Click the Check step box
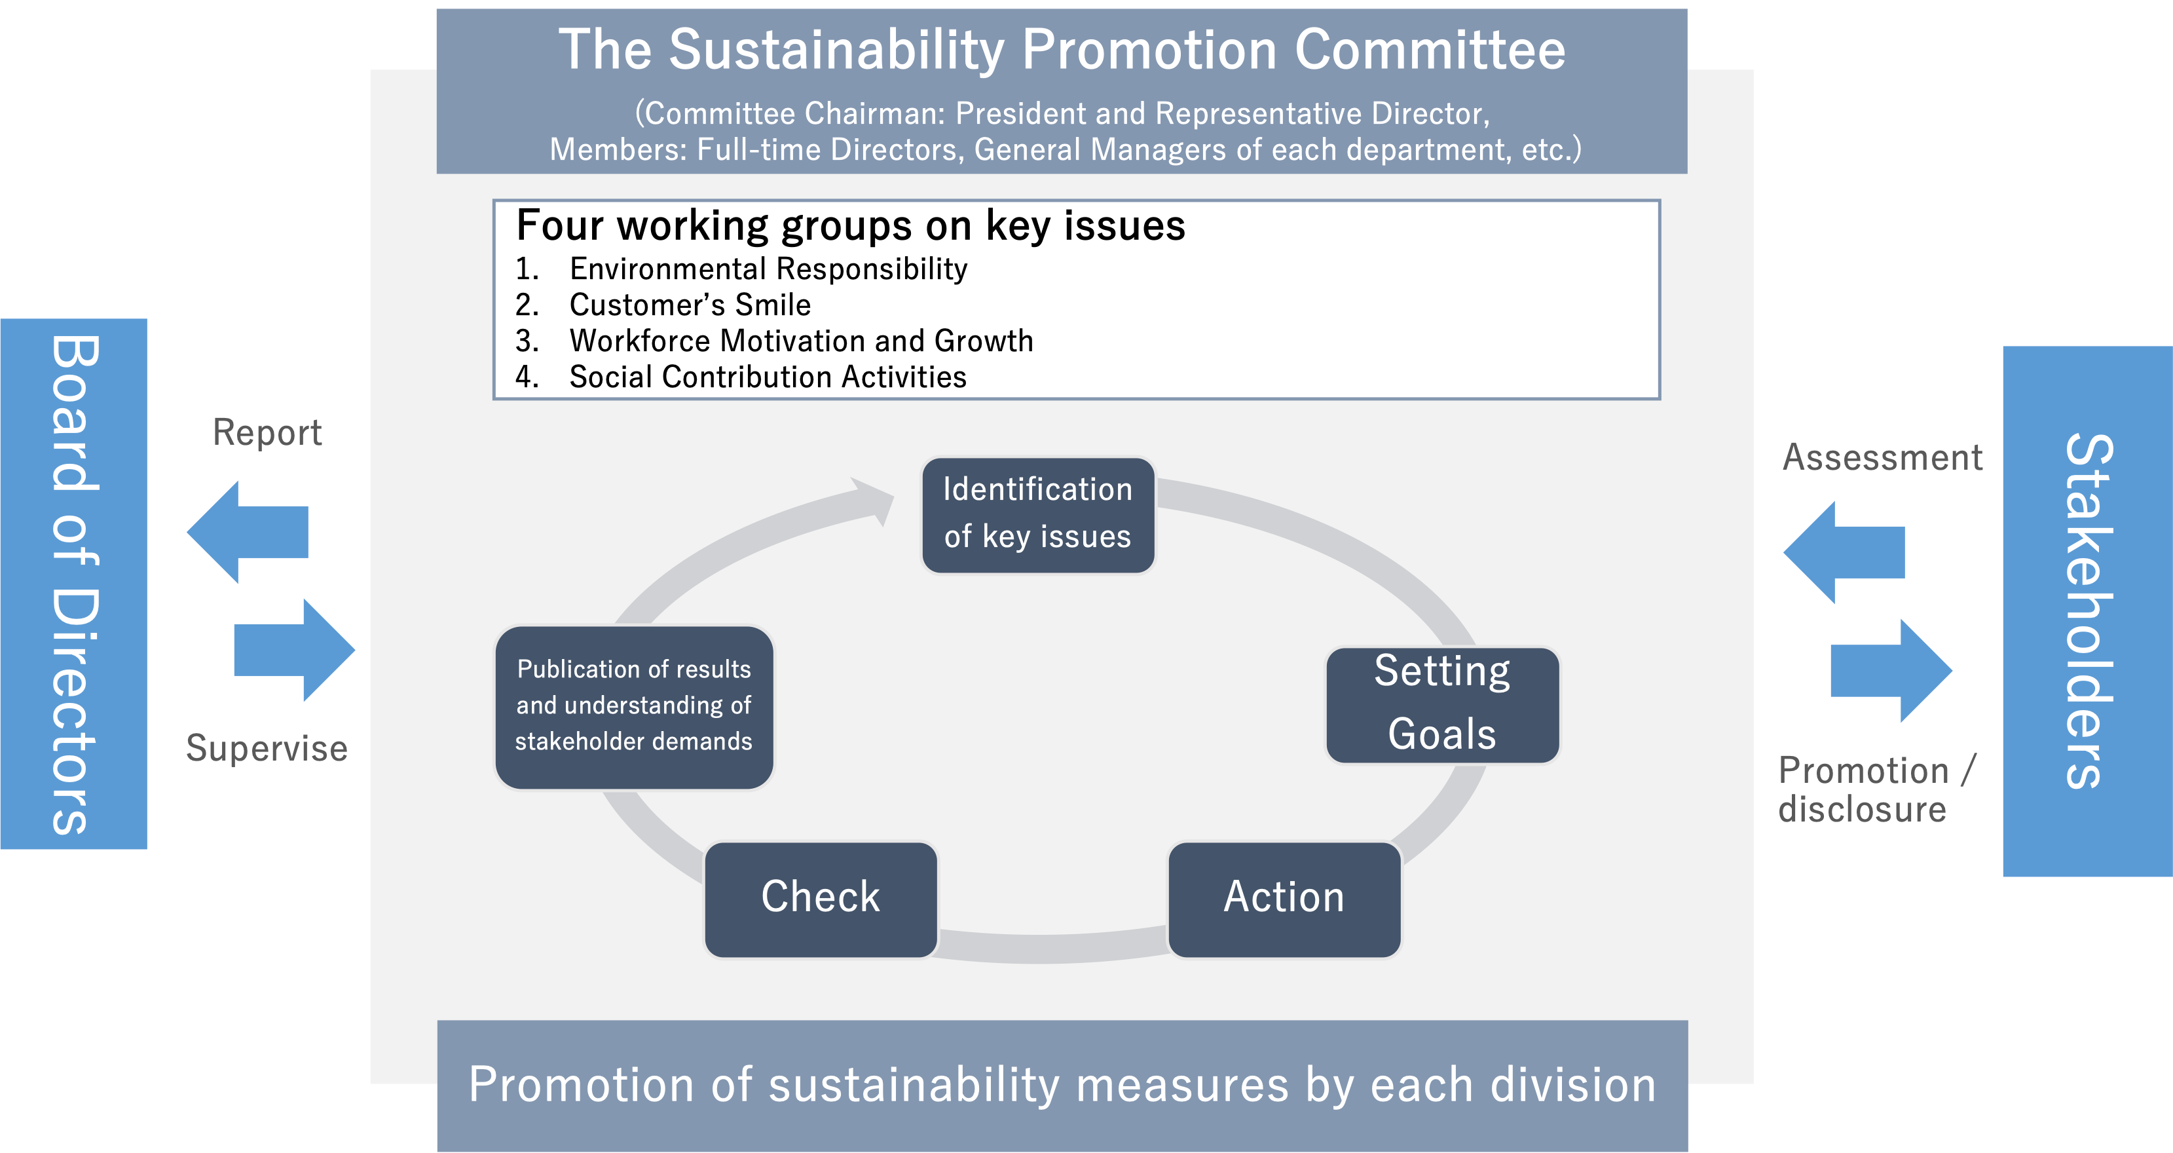Screen dimensions: 2173x1153 [821, 899]
